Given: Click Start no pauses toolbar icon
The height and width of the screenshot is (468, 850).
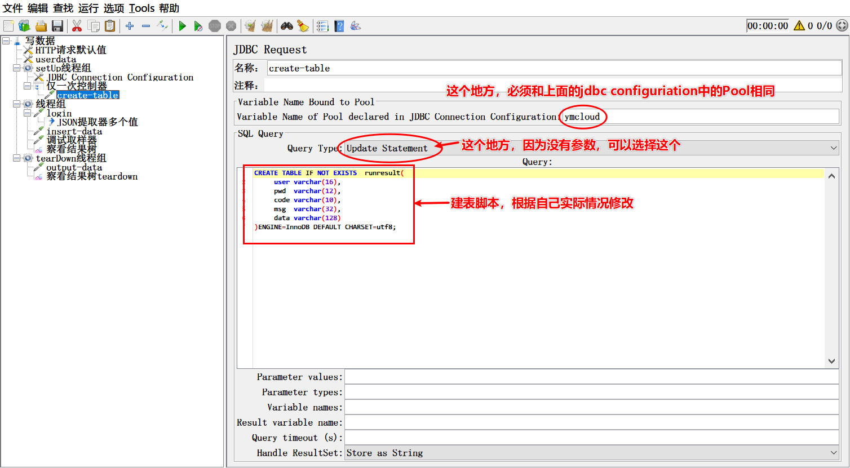Looking at the screenshot, I should coord(198,26).
